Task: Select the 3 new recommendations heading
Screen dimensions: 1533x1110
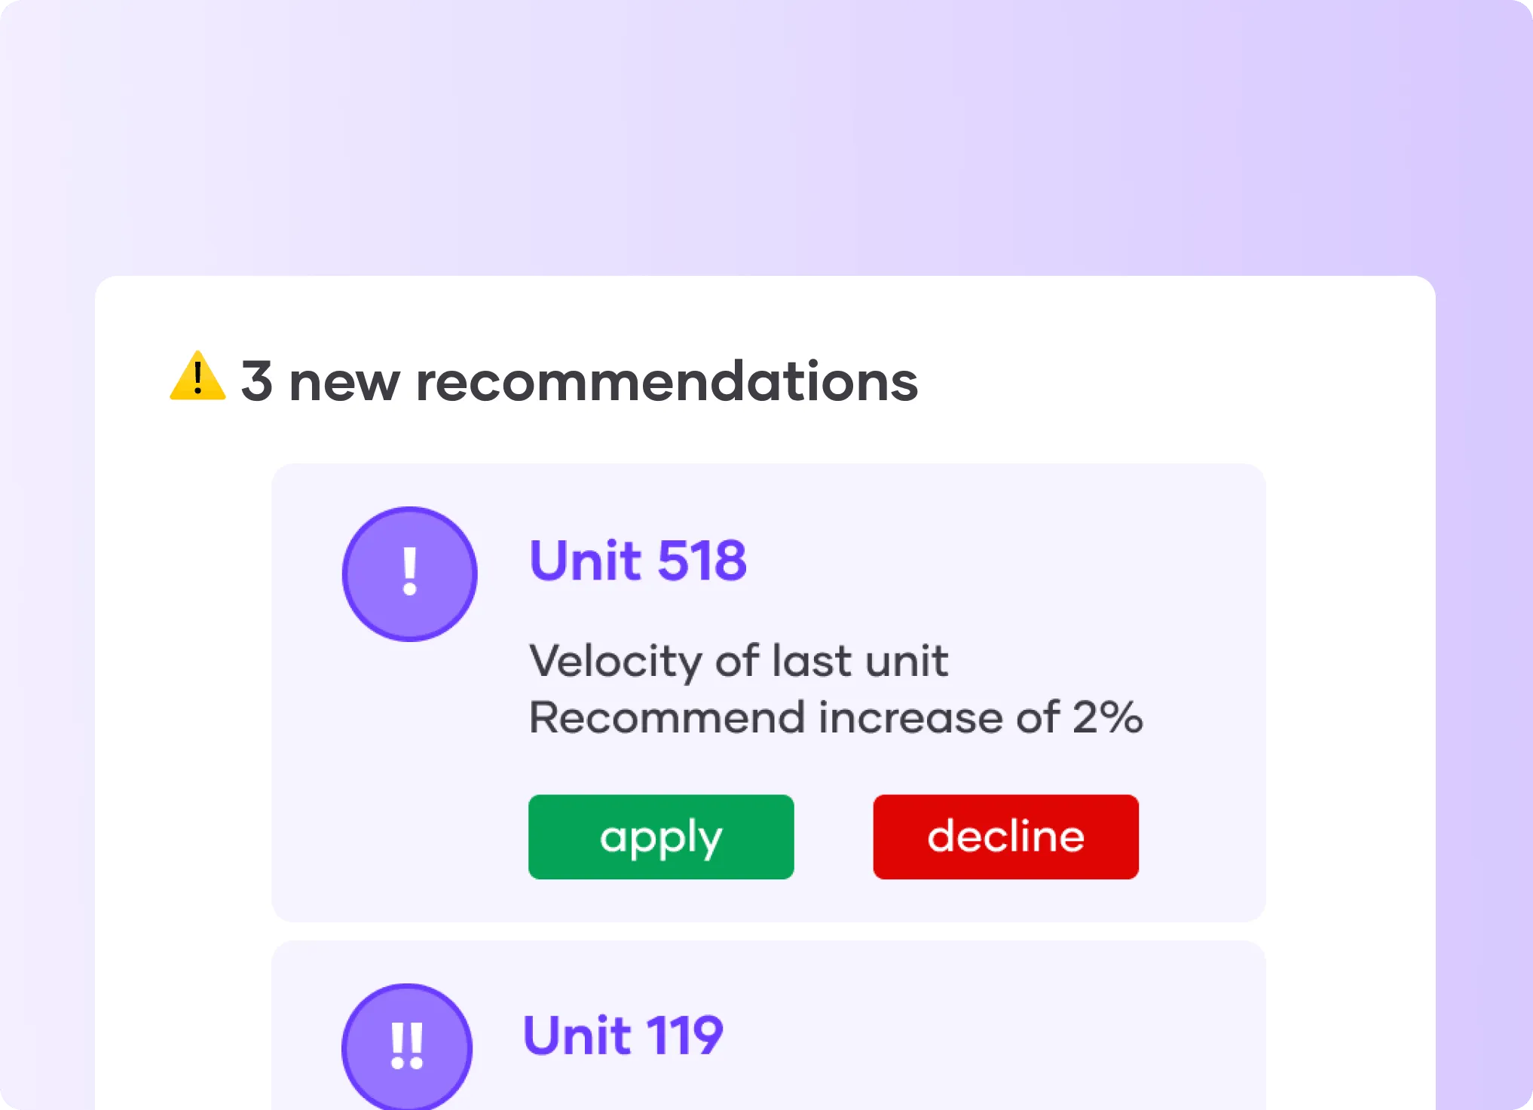Action: click(x=580, y=381)
